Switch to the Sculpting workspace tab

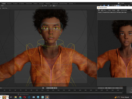[x=15, y=4]
